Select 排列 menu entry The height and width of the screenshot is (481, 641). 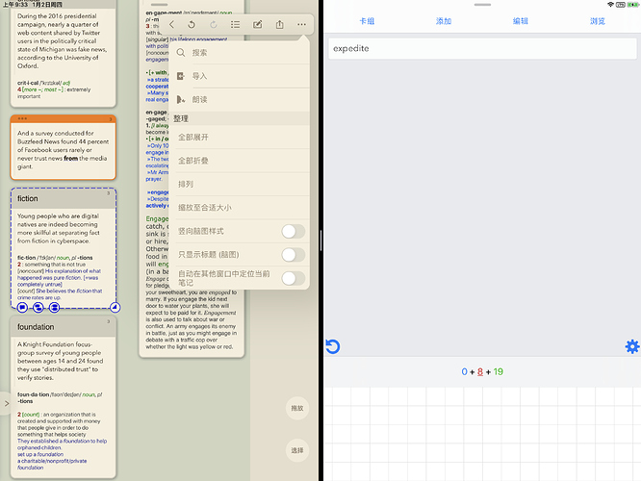tap(239, 184)
